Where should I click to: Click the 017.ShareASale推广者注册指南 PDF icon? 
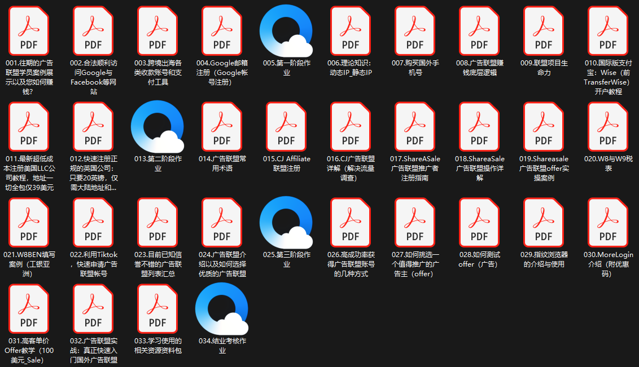click(x=415, y=127)
